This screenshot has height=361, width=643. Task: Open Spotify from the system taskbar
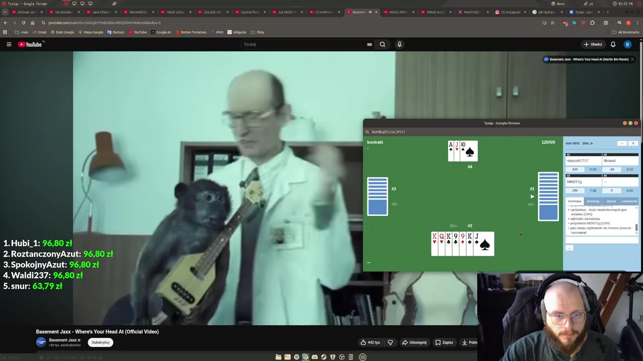pyautogui.click(x=296, y=357)
